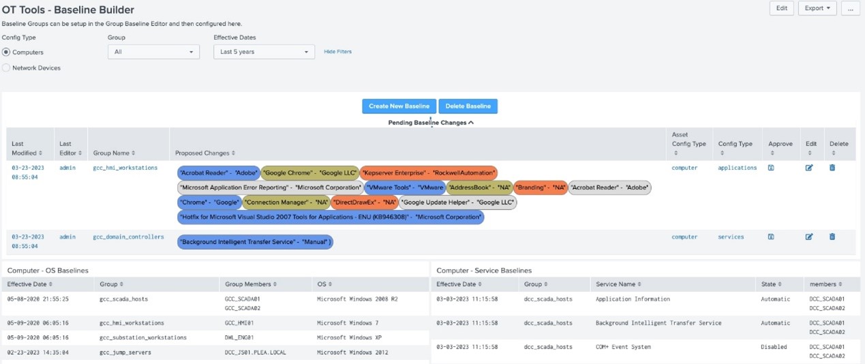
Task: Click edit pencil icon for gcc_hmi_workstations row
Action: point(809,168)
